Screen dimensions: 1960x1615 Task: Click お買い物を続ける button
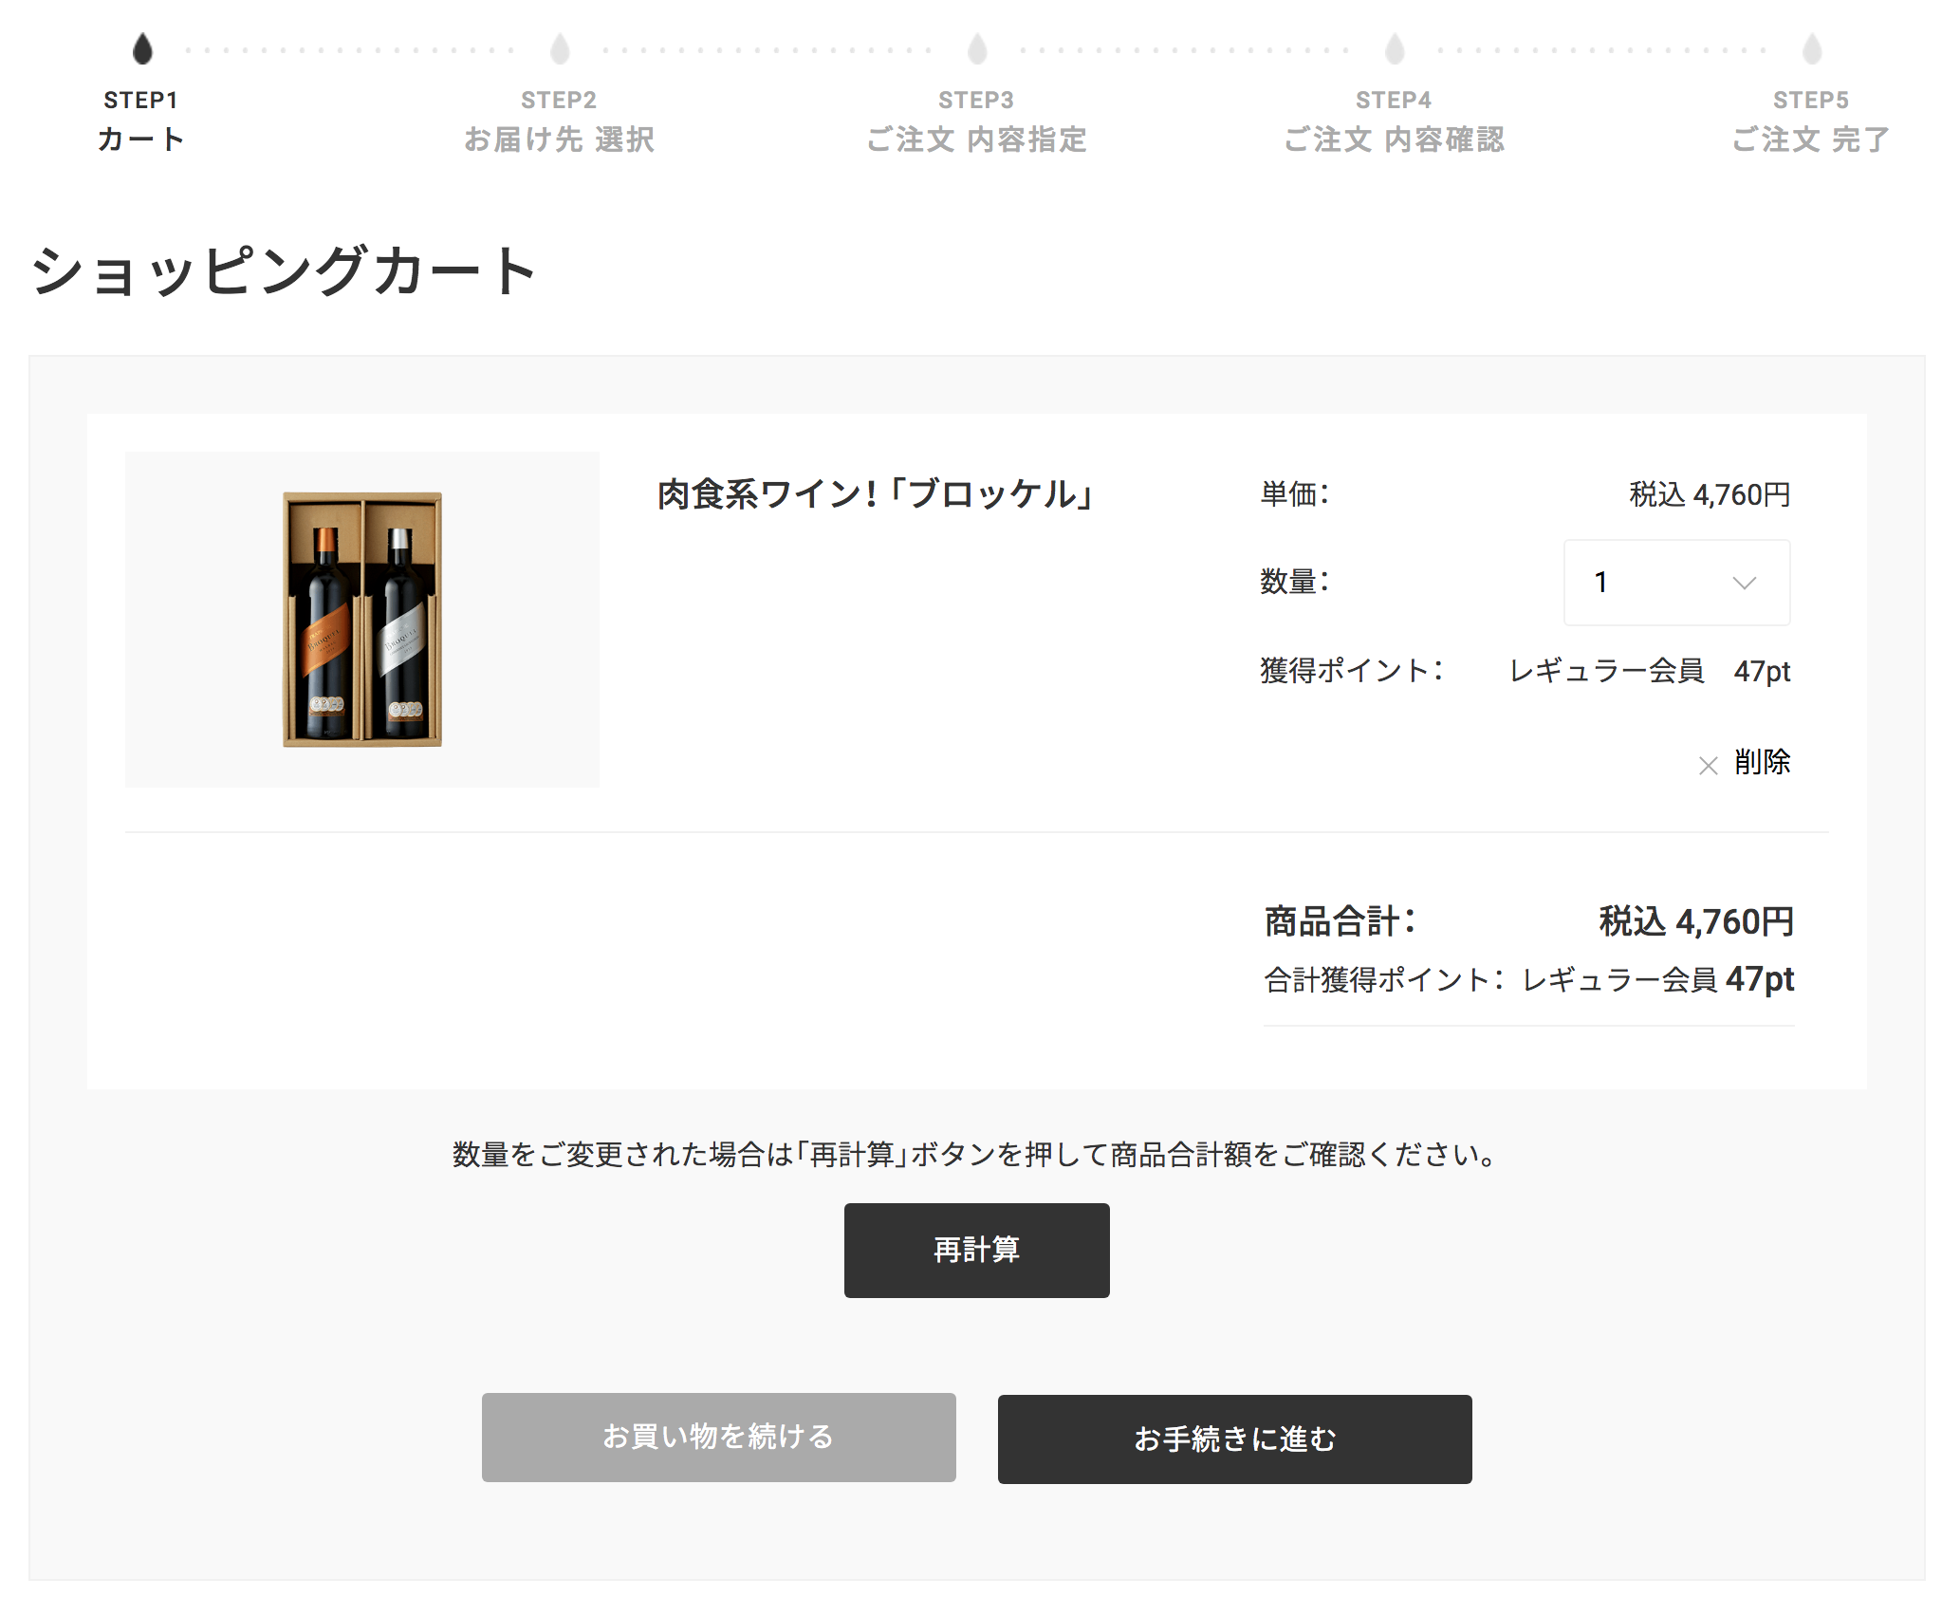click(x=718, y=1437)
